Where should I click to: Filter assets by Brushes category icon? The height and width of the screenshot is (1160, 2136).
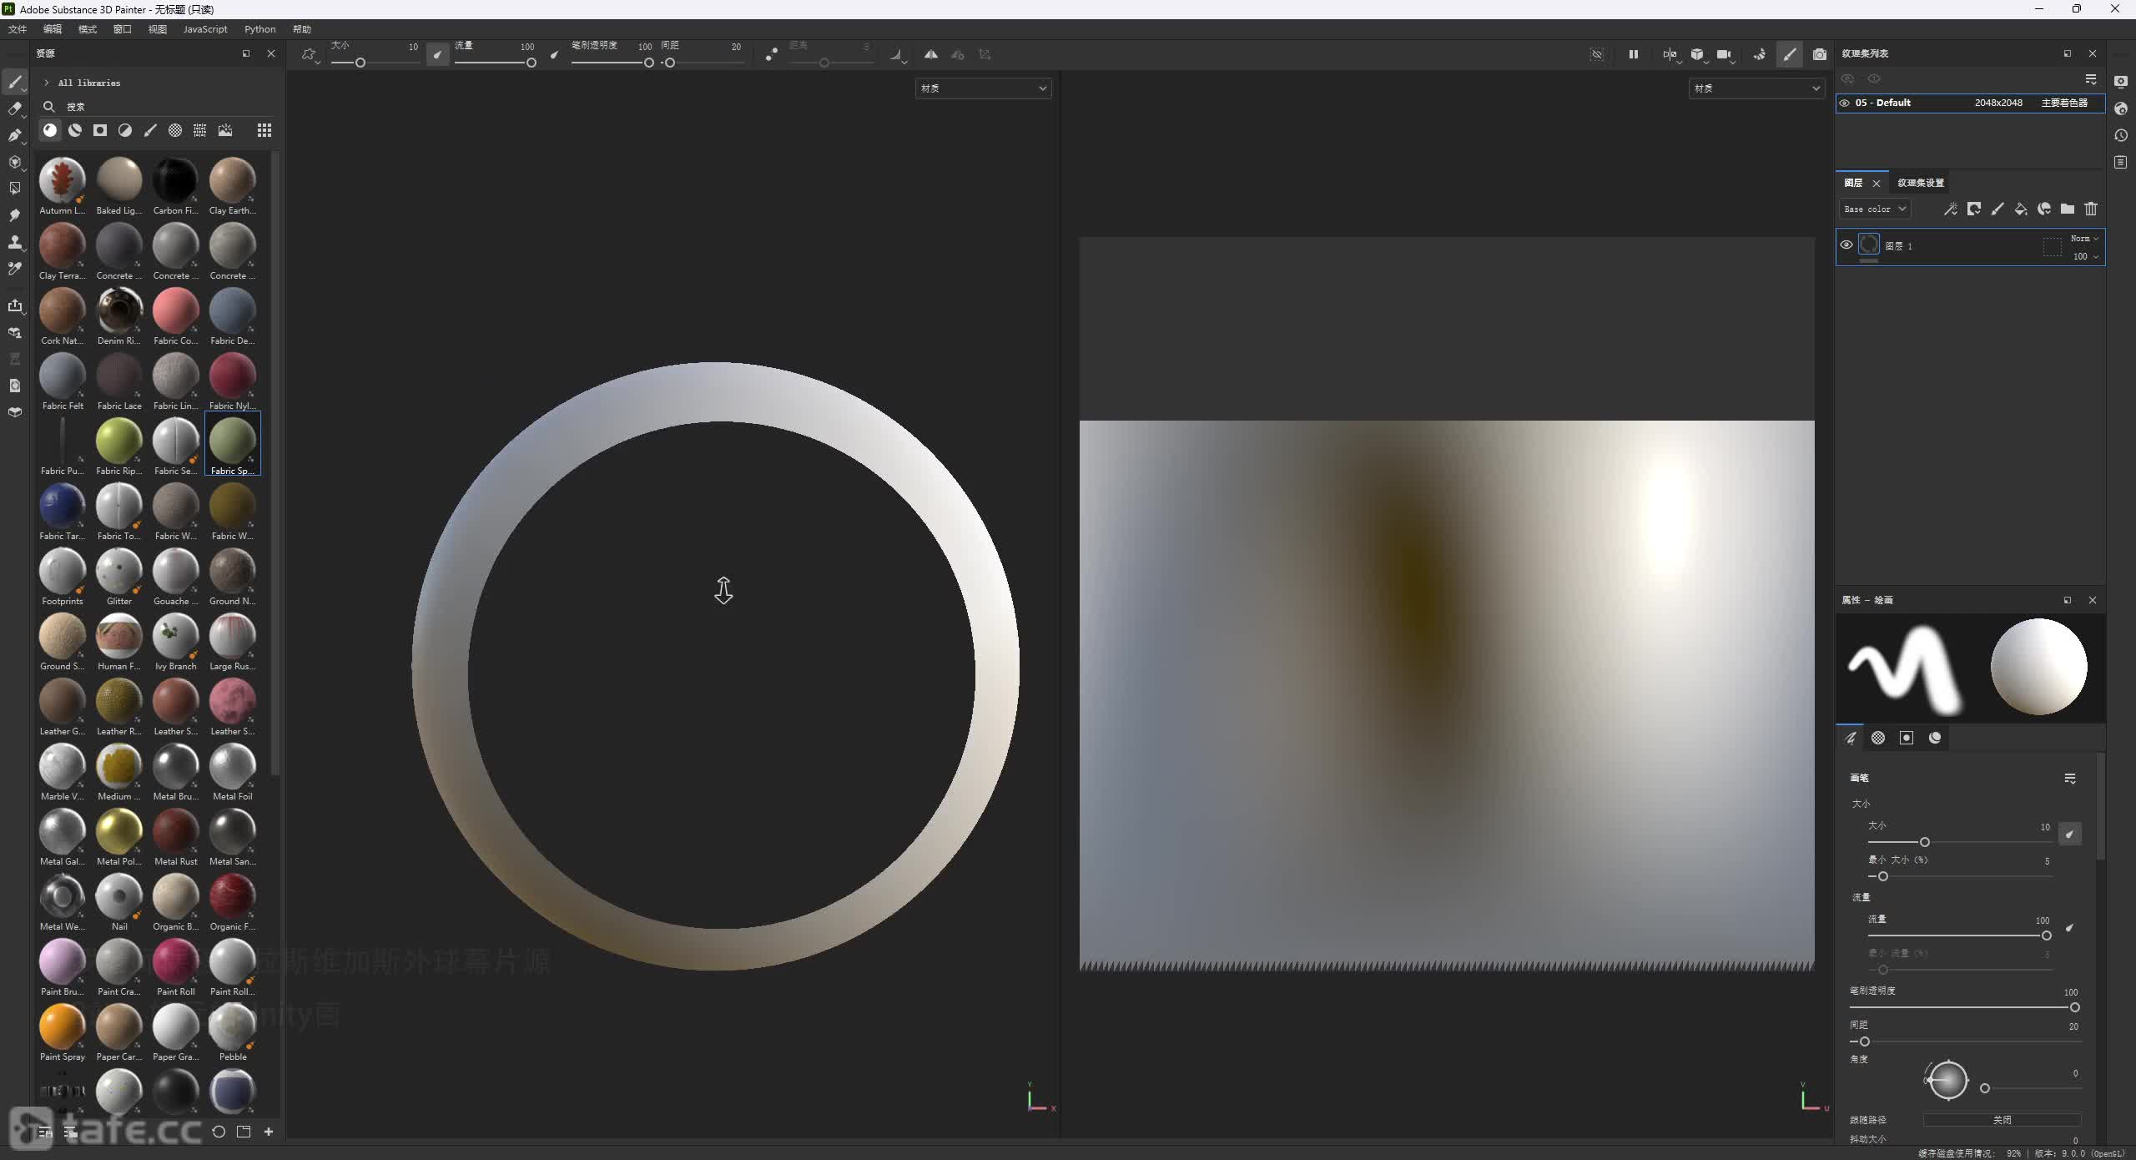point(150,130)
